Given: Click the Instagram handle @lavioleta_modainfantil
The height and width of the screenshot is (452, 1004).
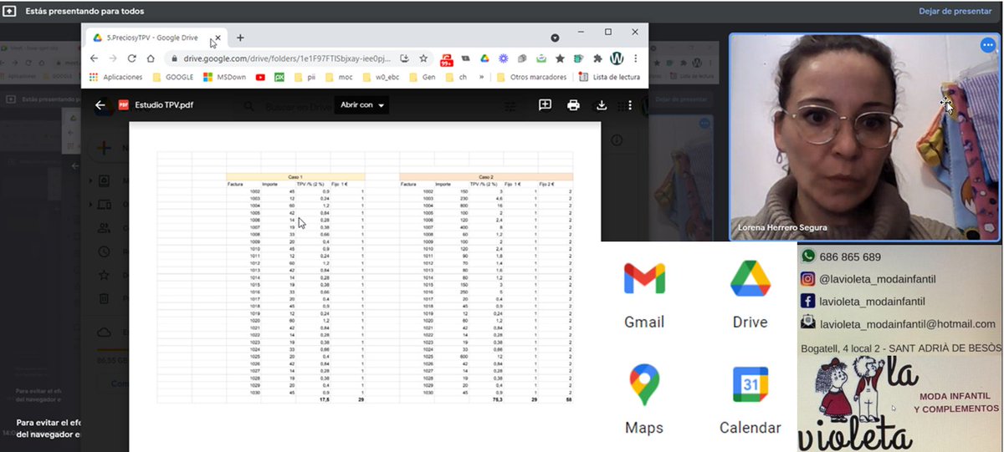Looking at the screenshot, I should (x=878, y=279).
